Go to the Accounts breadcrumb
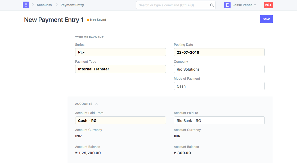The height and width of the screenshot is (163, 297). point(44,5)
